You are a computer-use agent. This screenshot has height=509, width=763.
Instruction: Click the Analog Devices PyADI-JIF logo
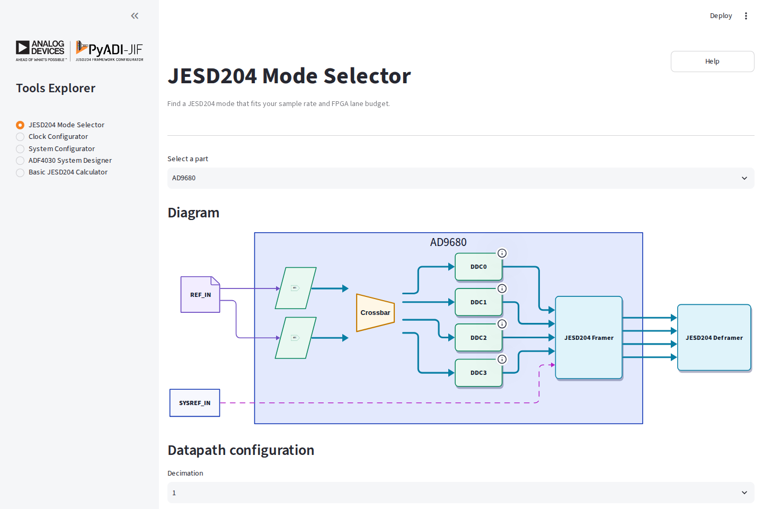[x=79, y=51]
